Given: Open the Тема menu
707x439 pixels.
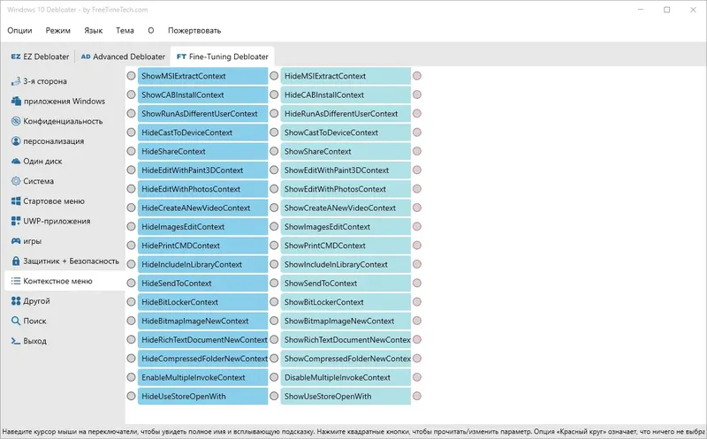Looking at the screenshot, I should click(125, 30).
